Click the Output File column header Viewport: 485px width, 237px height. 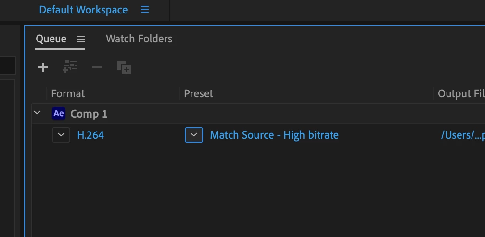461,93
